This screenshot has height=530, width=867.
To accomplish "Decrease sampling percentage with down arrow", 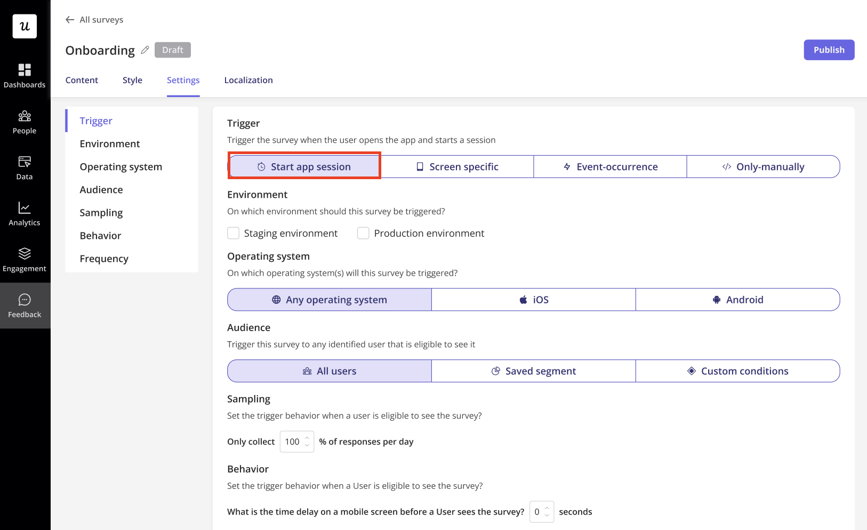I will pyautogui.click(x=307, y=445).
